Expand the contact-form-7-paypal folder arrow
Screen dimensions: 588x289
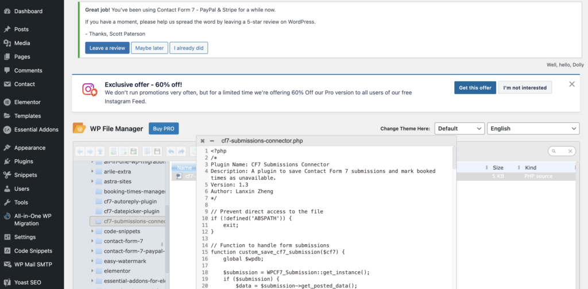[92, 251]
